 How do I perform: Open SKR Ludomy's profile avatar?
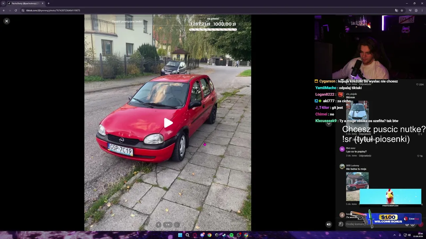point(342,166)
